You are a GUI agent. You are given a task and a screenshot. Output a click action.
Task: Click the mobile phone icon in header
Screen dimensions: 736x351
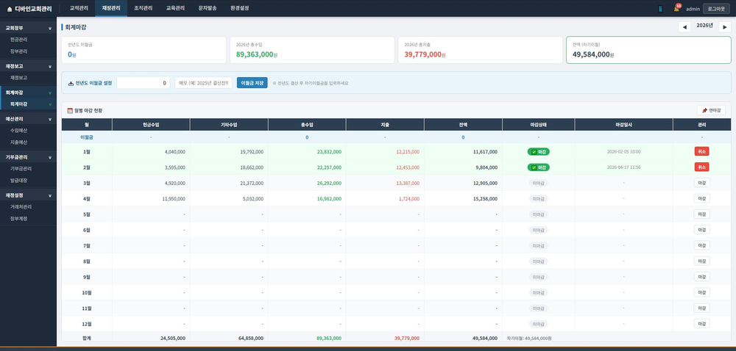click(x=660, y=9)
